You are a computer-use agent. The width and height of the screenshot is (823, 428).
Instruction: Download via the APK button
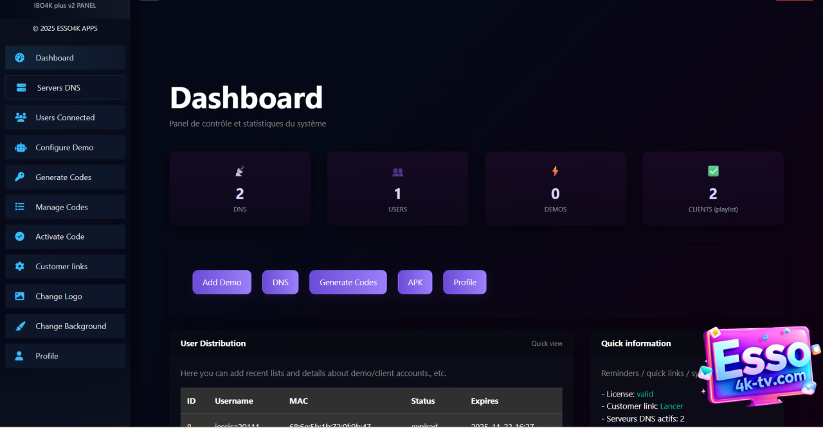[415, 282]
